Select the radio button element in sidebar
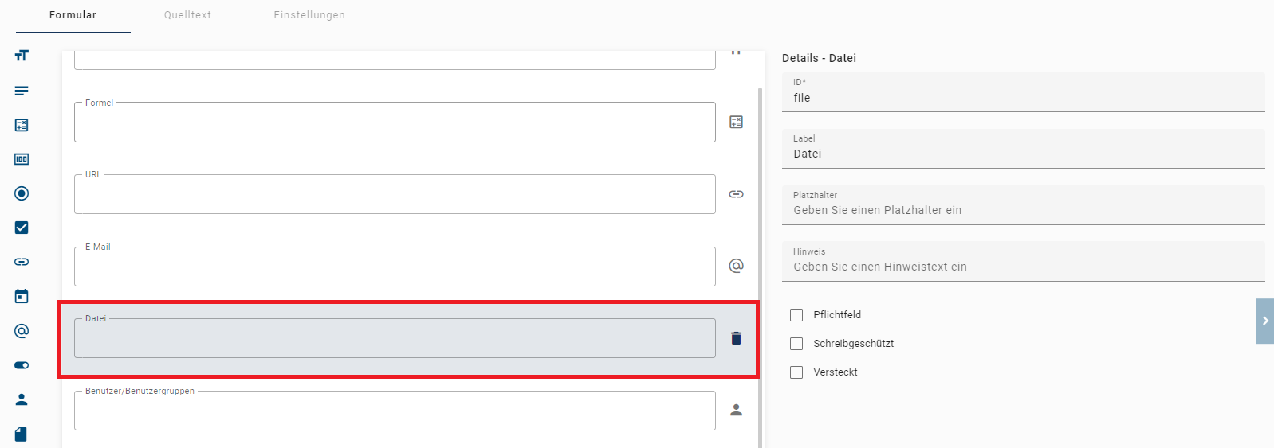1274x448 pixels. pos(22,193)
